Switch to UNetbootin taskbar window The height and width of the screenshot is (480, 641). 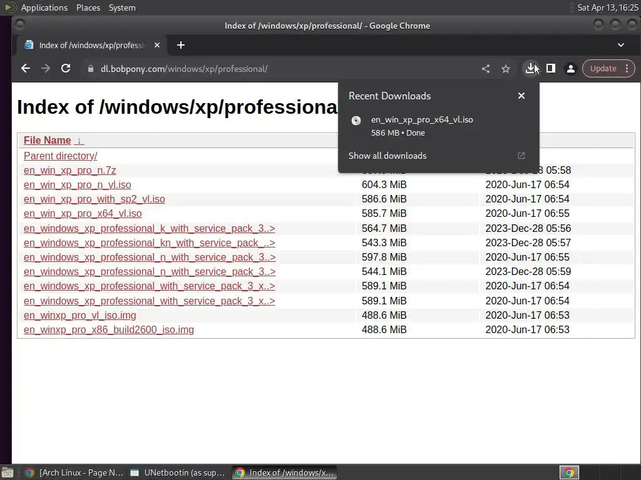click(x=177, y=472)
